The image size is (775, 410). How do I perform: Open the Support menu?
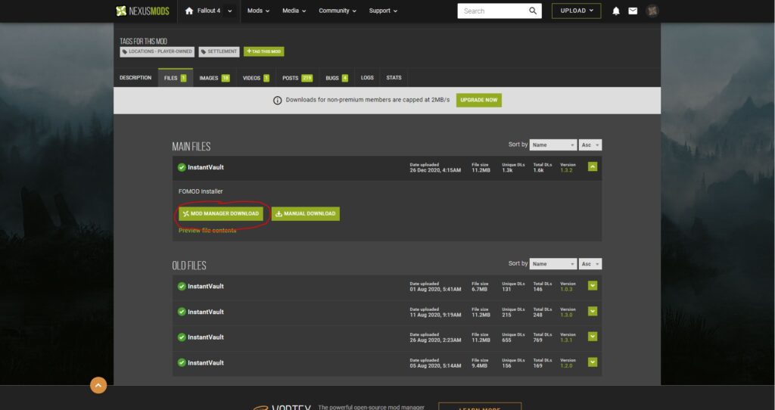[383, 11]
